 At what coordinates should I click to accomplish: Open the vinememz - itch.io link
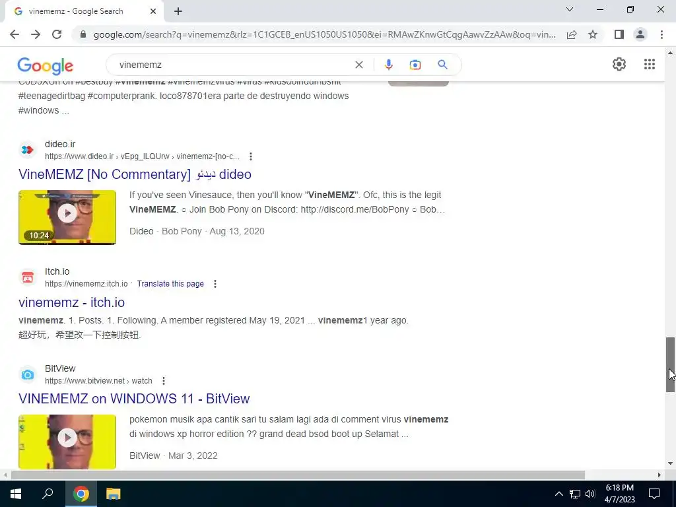click(x=71, y=302)
